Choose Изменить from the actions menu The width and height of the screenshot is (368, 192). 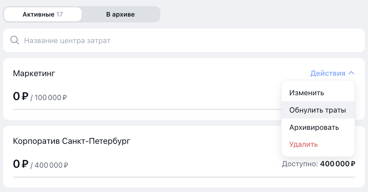pos(307,93)
